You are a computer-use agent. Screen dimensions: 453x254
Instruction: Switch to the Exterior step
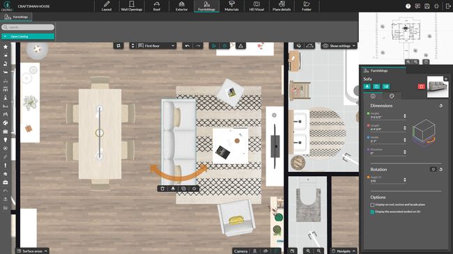tap(181, 6)
